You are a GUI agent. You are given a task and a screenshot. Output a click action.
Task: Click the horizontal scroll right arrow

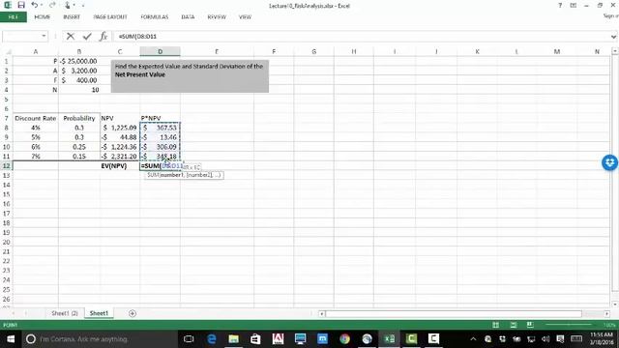click(x=606, y=313)
